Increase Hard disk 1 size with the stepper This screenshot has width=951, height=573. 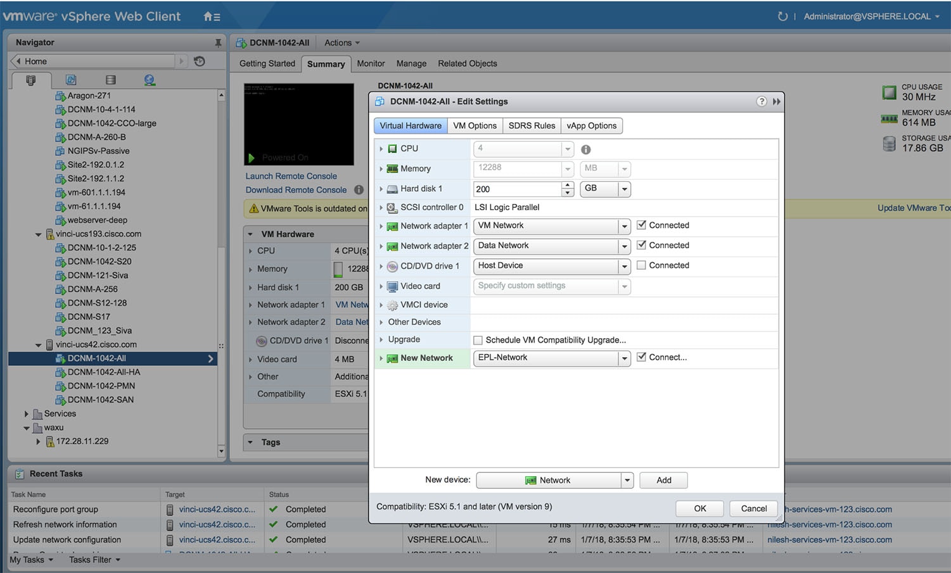pyautogui.click(x=566, y=186)
